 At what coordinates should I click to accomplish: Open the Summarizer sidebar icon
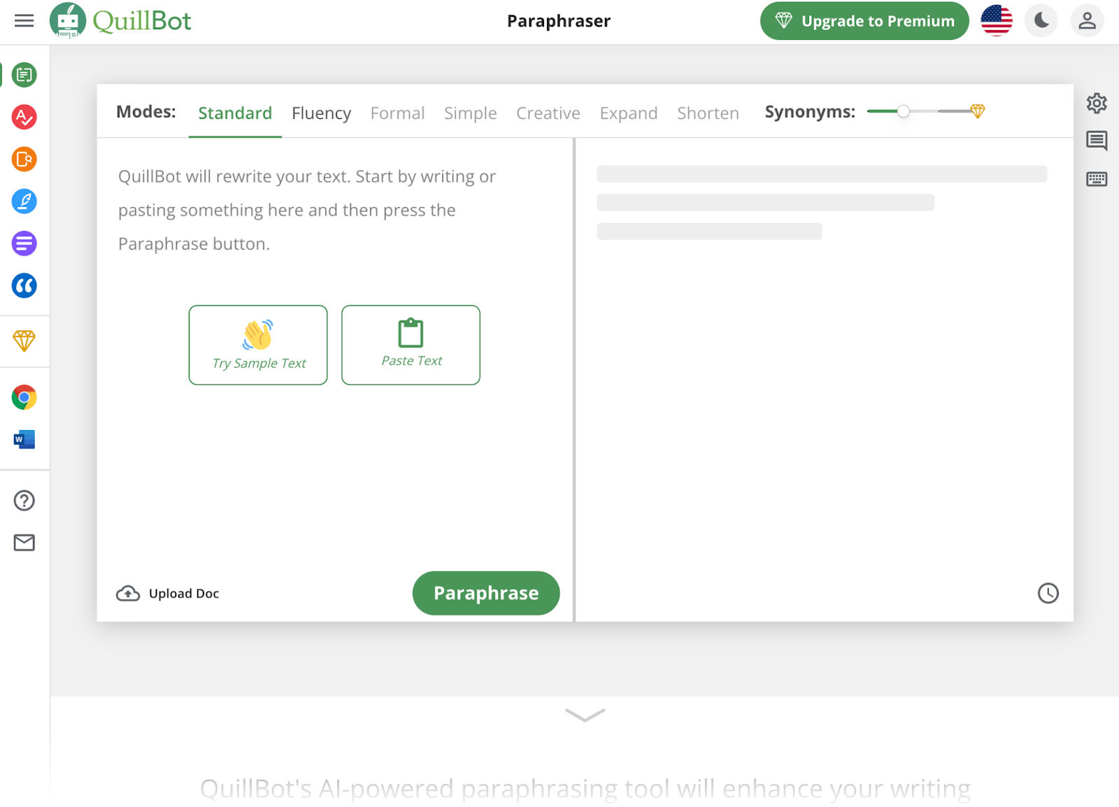point(24,243)
